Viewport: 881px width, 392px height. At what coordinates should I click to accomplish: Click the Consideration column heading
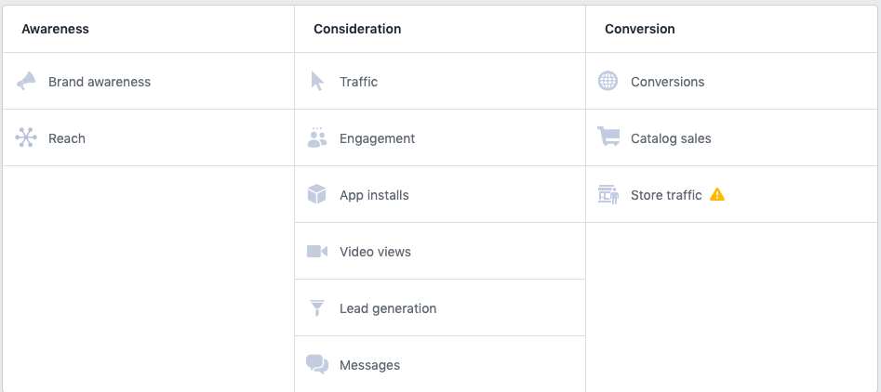pyautogui.click(x=357, y=29)
